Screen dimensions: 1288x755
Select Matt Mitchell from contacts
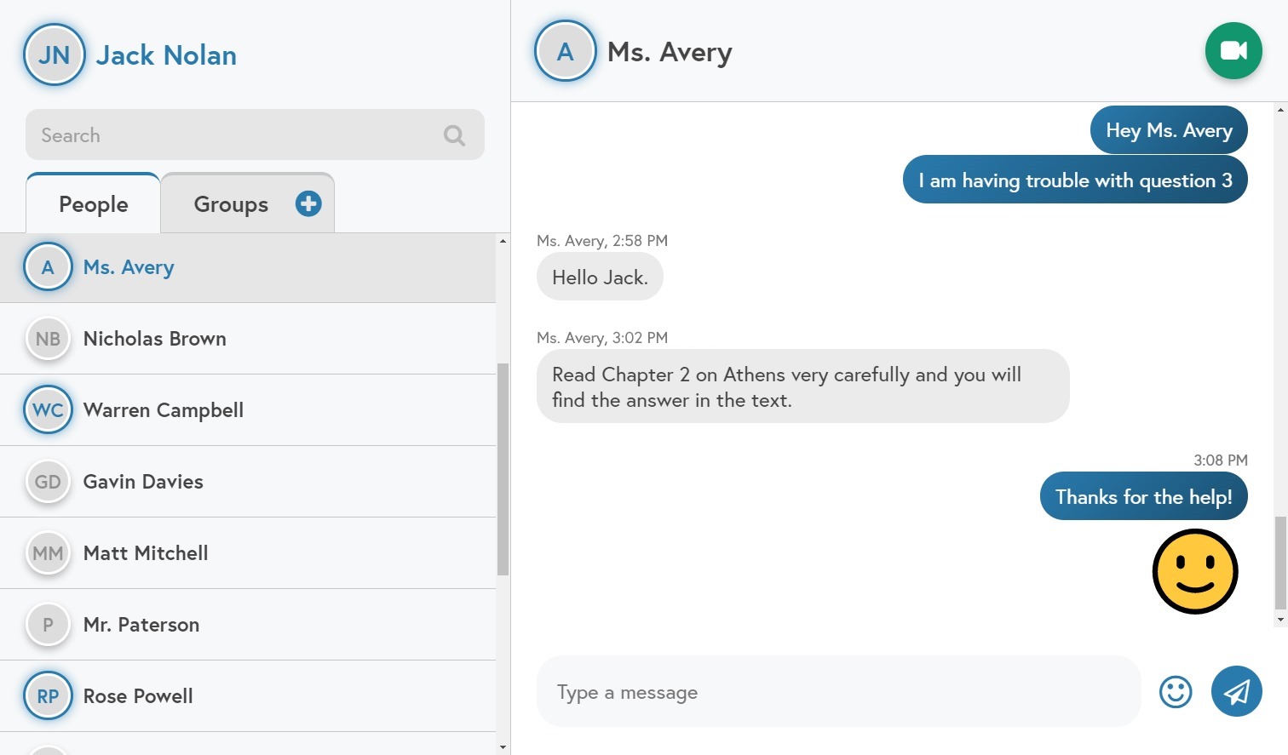146,553
